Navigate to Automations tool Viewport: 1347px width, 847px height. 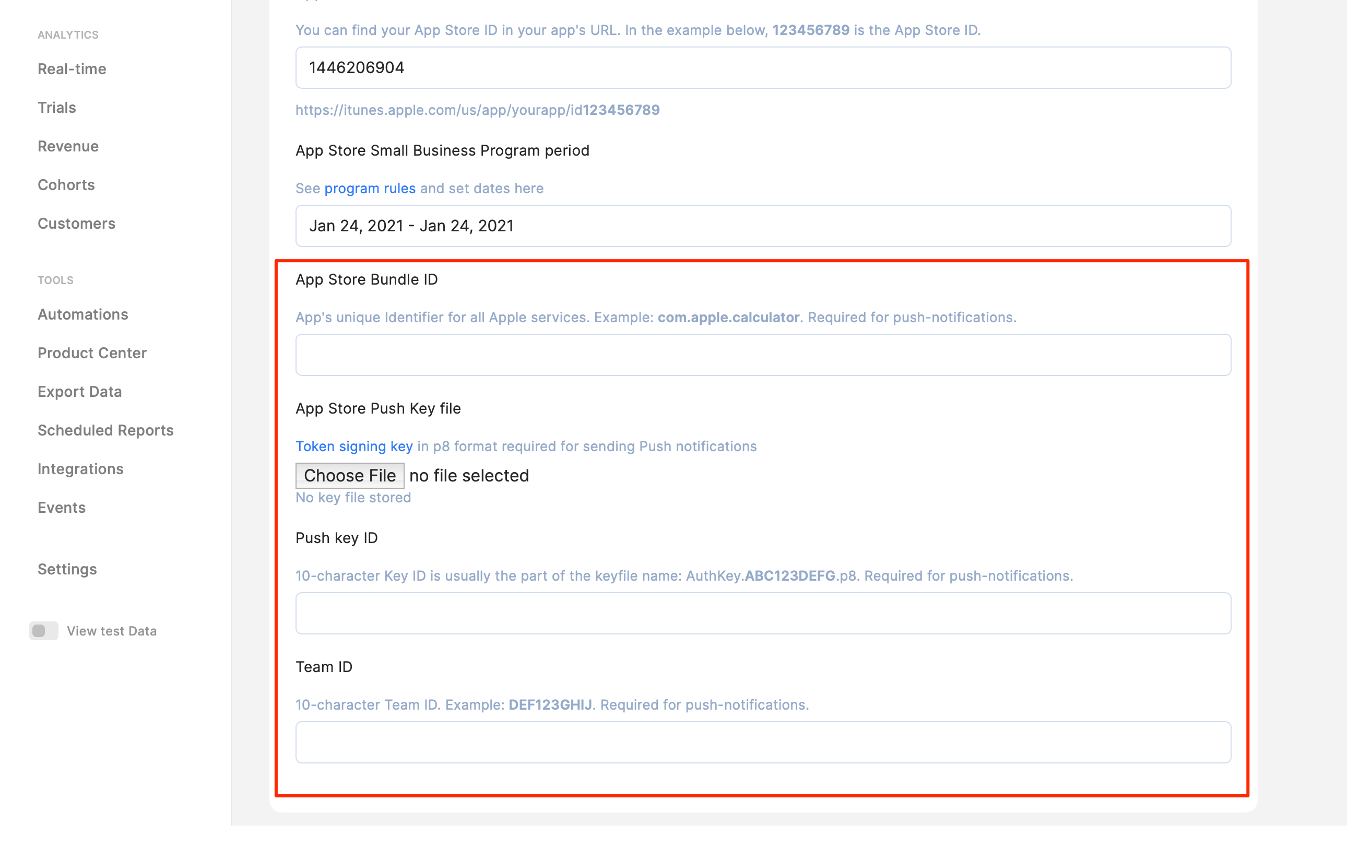(83, 314)
